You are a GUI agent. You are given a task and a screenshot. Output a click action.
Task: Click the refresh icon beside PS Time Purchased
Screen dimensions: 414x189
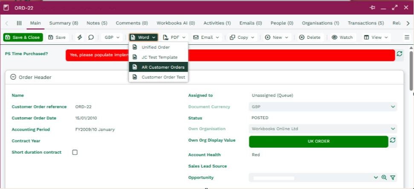coord(400,54)
